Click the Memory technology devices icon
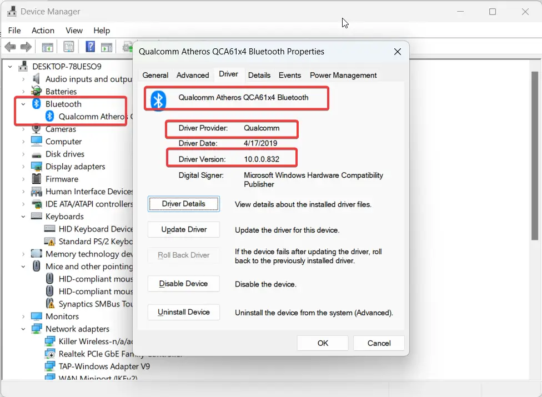 point(36,254)
